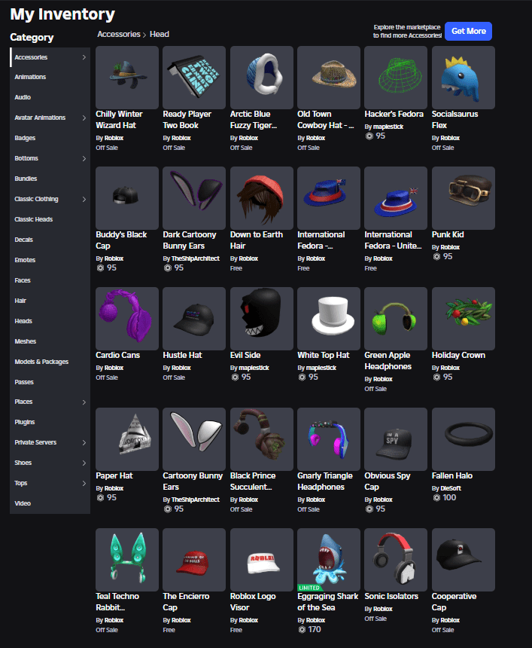Click the LIMITED badge on Eggraging Shark

coord(309,588)
